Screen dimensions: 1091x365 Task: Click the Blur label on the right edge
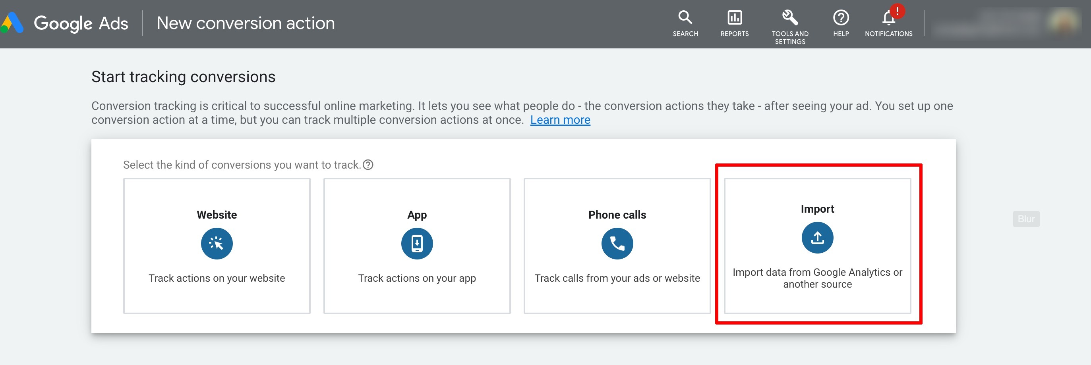[x=1027, y=219]
